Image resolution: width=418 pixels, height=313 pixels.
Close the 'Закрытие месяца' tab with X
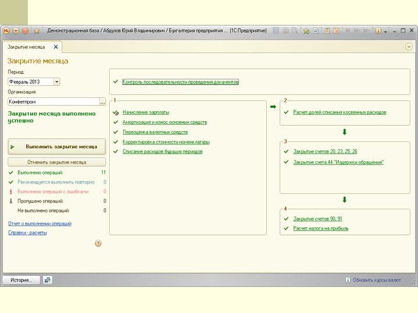[x=56, y=47]
